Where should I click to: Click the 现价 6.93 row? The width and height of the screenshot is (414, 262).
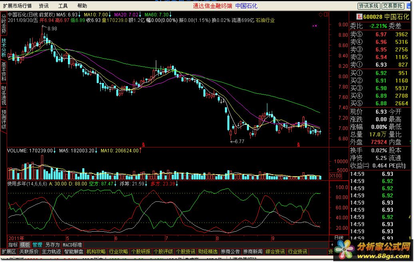(x=368, y=112)
